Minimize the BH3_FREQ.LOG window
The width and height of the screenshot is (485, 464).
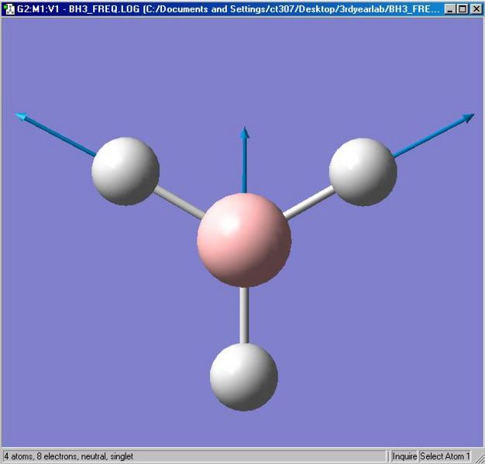click(450, 9)
